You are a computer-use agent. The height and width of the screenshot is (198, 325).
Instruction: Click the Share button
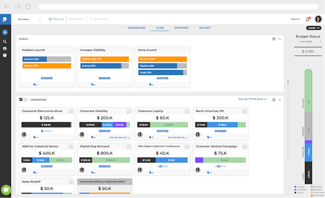(x=314, y=28)
